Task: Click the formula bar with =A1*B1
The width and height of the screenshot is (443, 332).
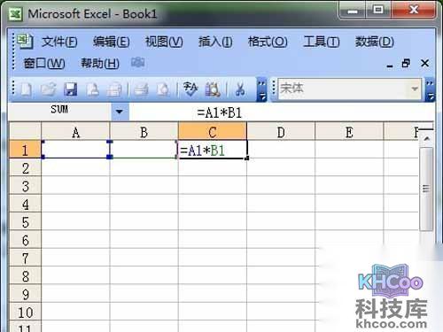Action: 281,112
